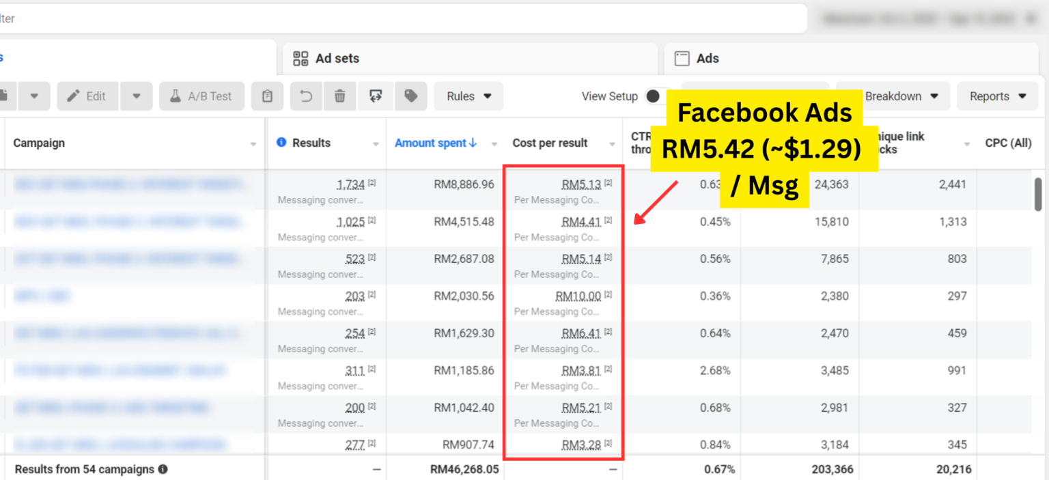
Task: Switch to the Ad sets tab
Action: (337, 59)
